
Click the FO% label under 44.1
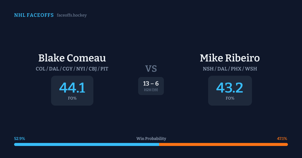(x=72, y=98)
